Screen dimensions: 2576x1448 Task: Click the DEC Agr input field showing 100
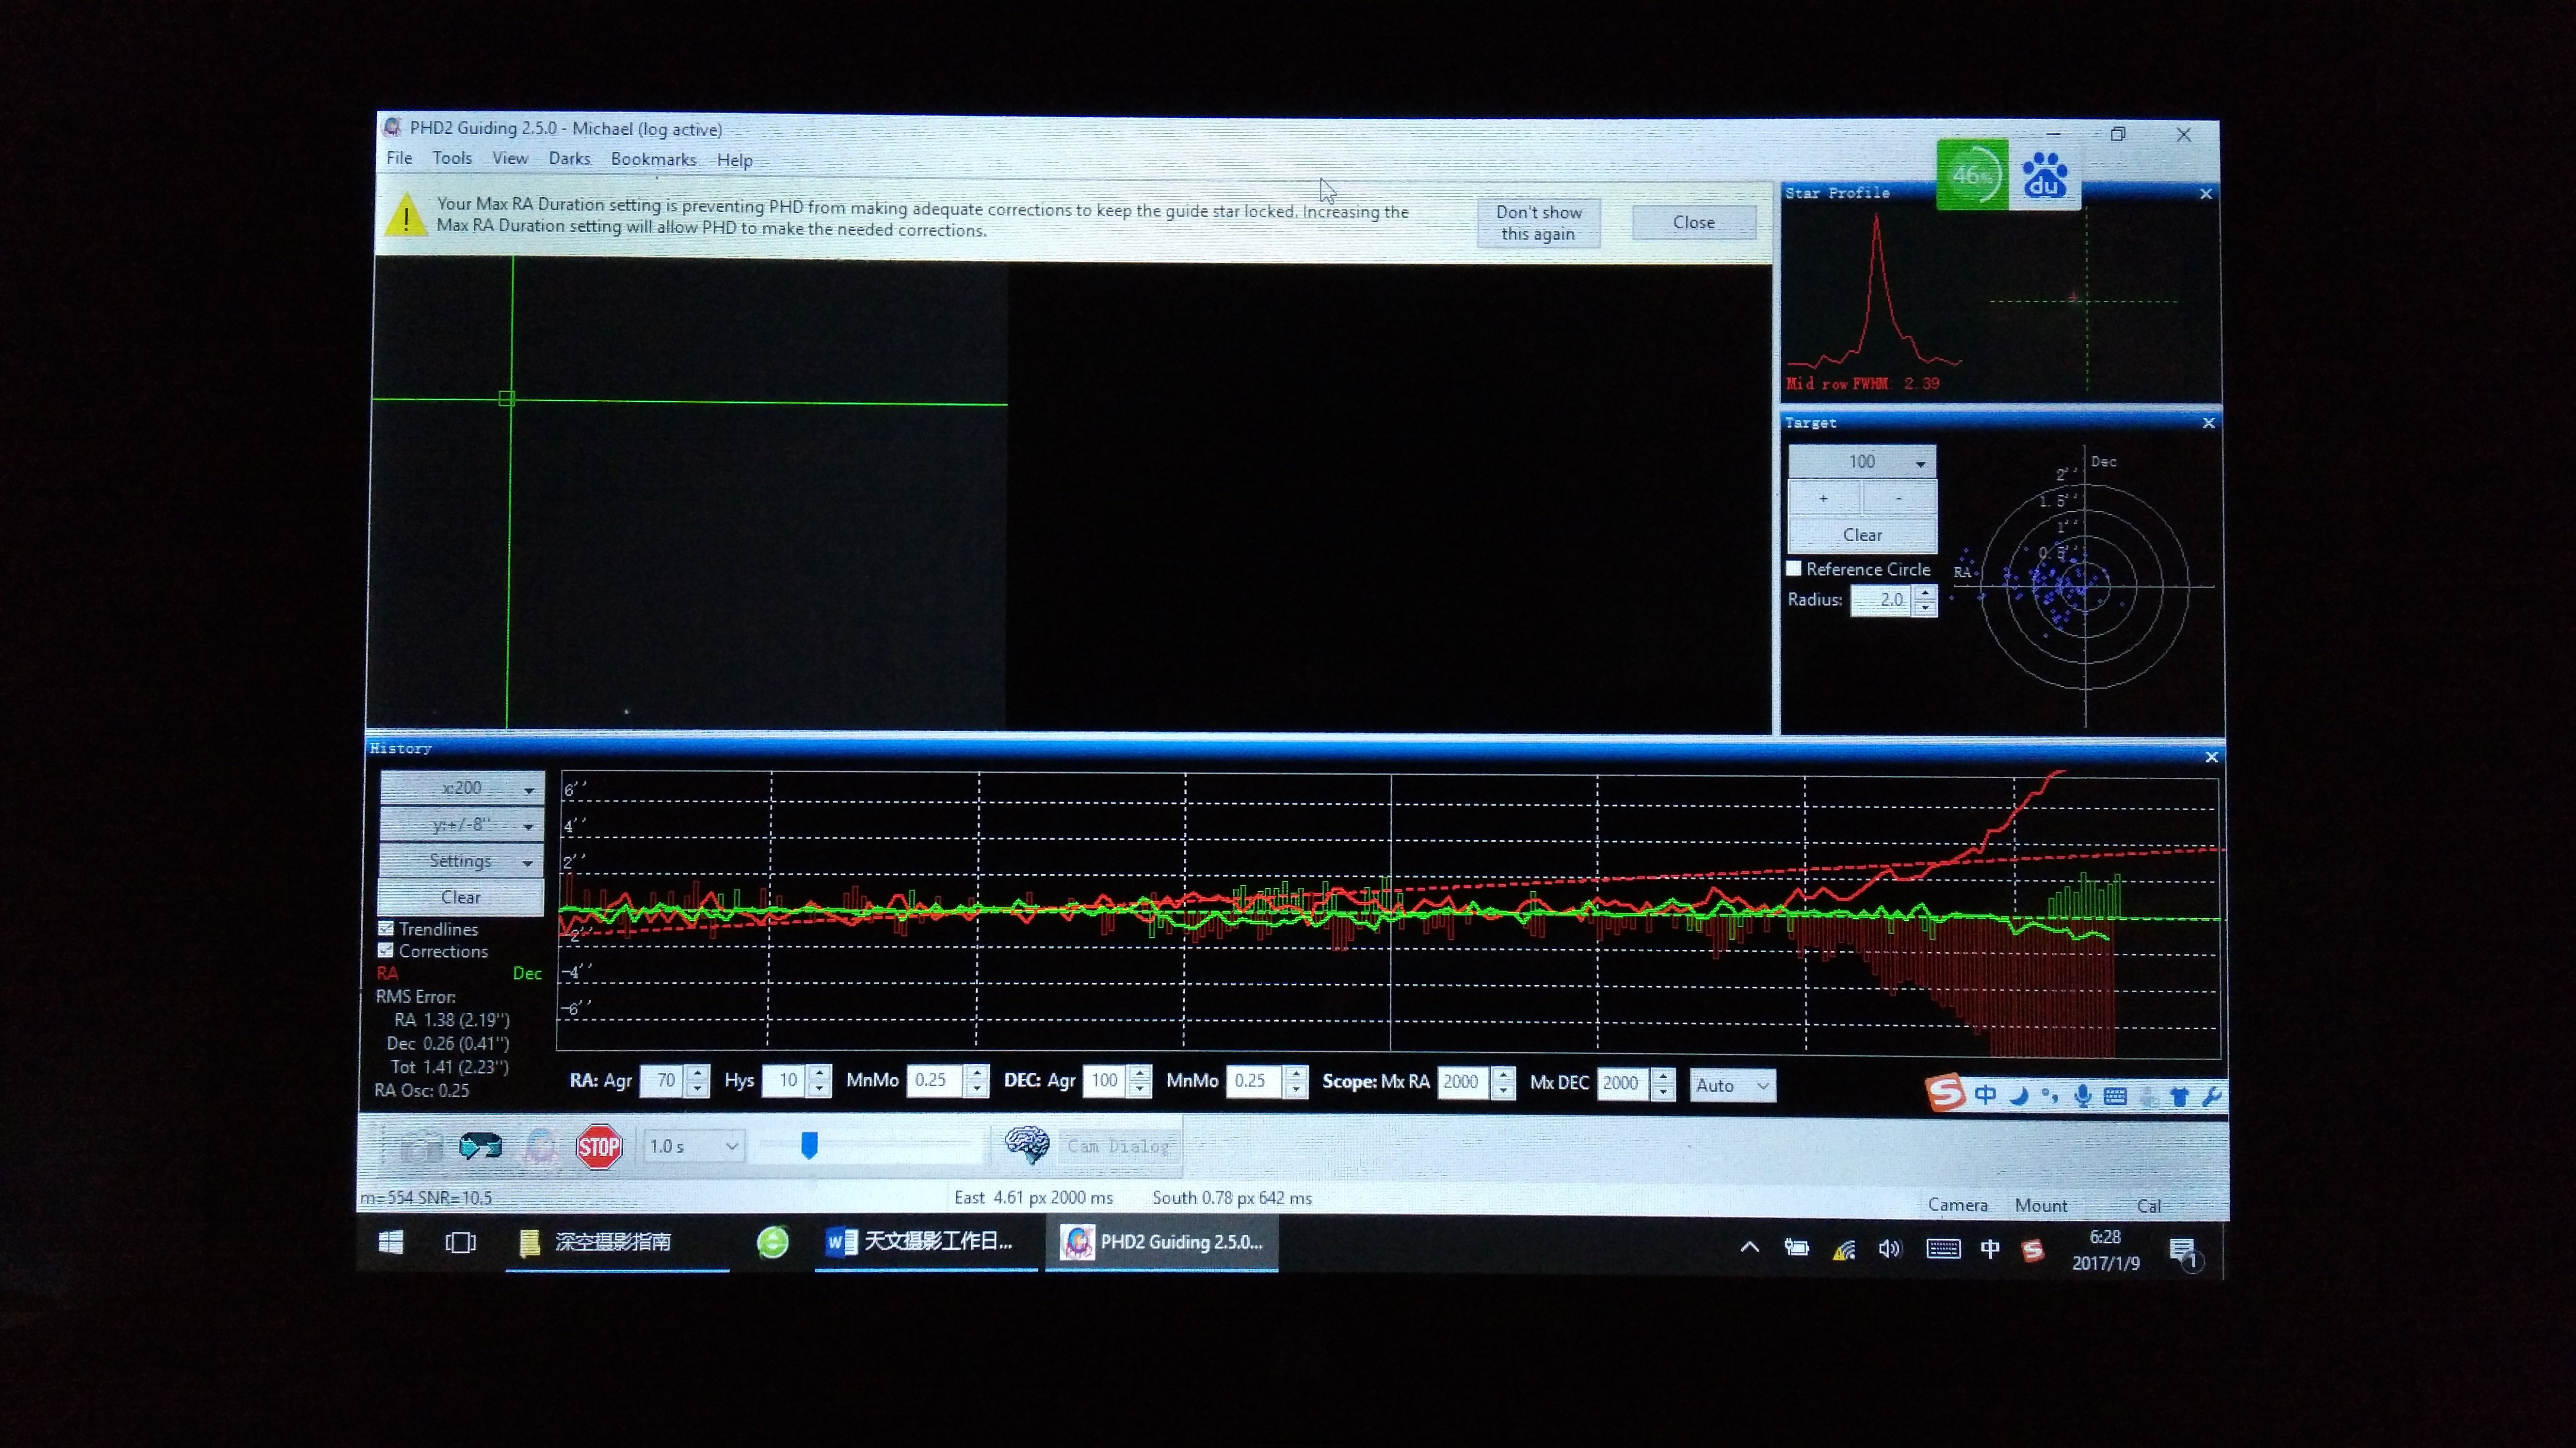(1104, 1080)
